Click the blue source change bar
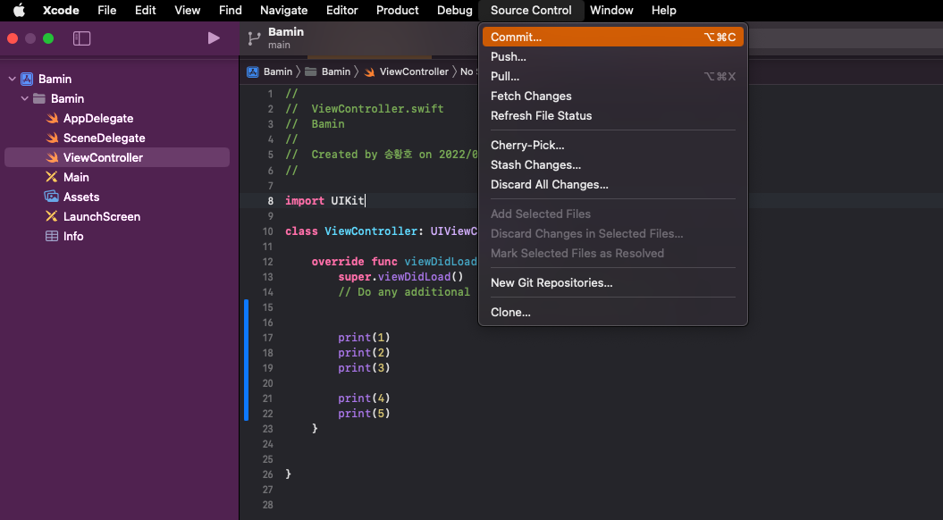The image size is (943, 520). (246, 359)
